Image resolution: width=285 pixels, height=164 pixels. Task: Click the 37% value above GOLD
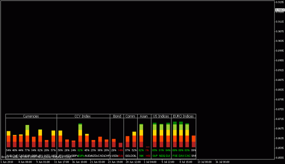(x=127, y=150)
